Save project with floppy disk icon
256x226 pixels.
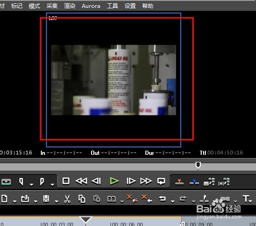(x=46, y=199)
